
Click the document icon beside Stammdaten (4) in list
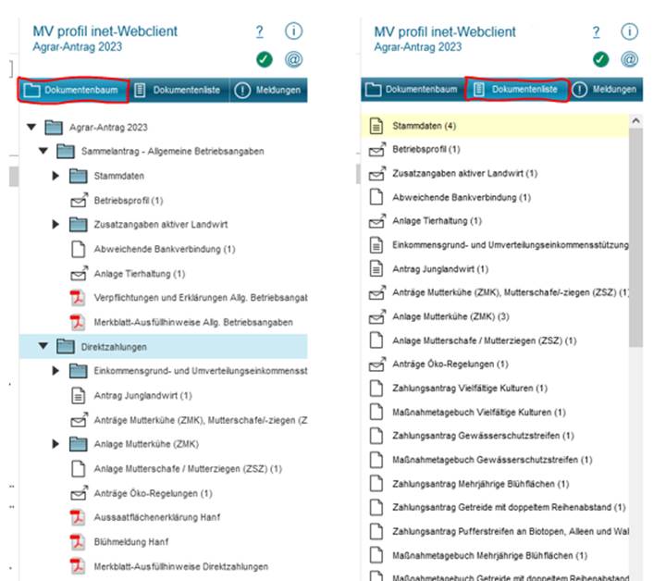point(376,125)
